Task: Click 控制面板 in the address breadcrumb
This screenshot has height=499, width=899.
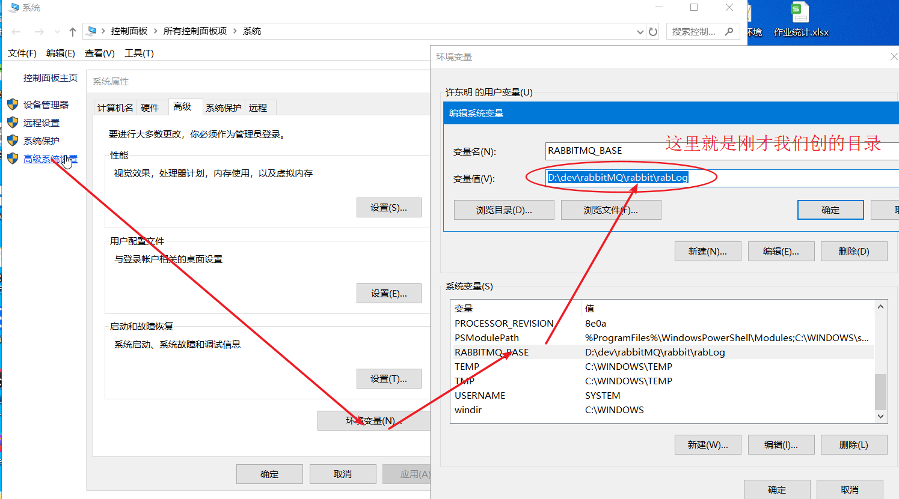Action: pos(129,31)
